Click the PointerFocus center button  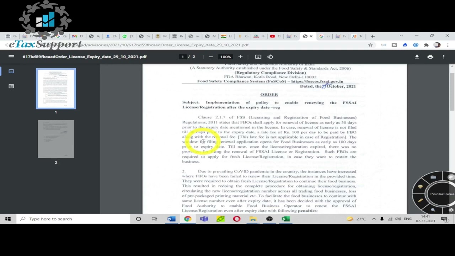pos(442,194)
